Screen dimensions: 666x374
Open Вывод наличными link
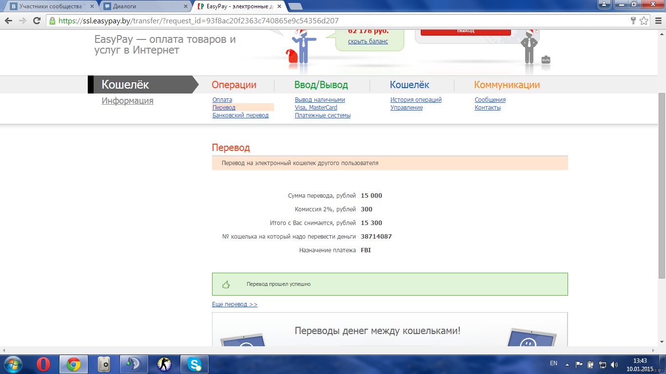coord(320,100)
